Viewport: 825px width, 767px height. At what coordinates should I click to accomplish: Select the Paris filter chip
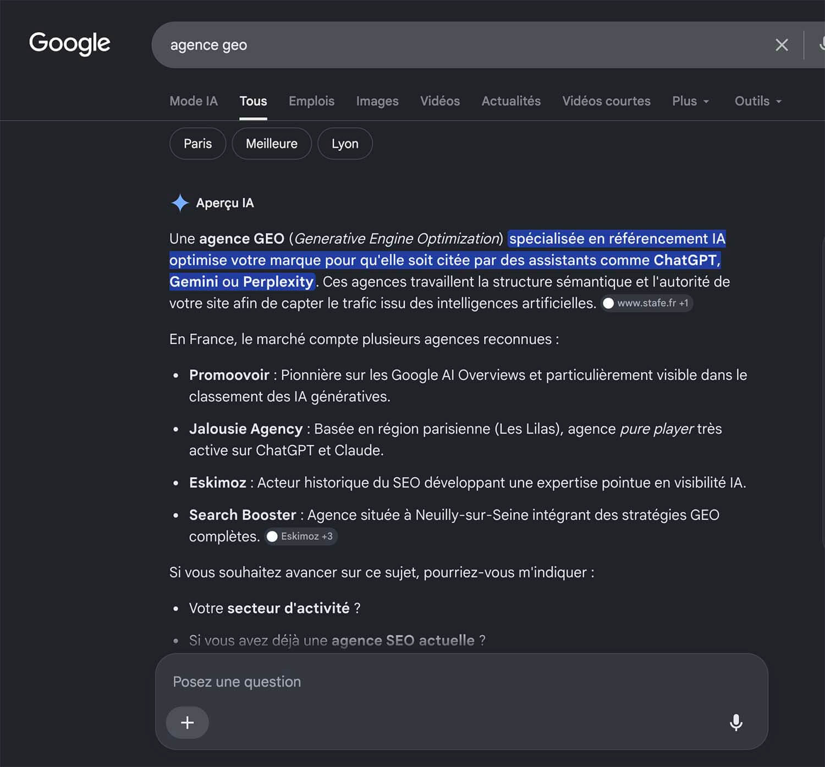pos(197,144)
